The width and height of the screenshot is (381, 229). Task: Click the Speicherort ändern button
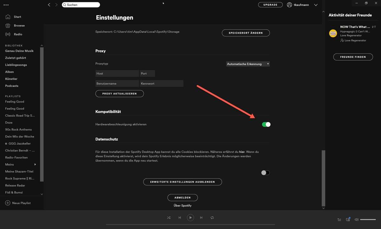(x=246, y=33)
